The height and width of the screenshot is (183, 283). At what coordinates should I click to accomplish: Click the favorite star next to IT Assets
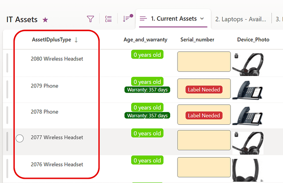click(46, 20)
